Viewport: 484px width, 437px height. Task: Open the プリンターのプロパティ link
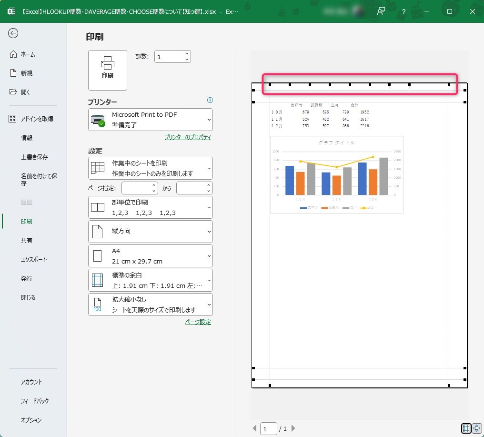pos(188,137)
